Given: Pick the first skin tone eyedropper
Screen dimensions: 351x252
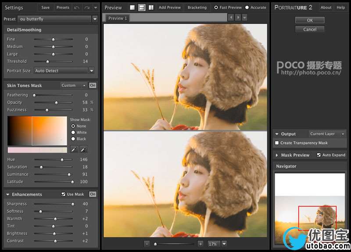Looking at the screenshot, I should point(75,150).
